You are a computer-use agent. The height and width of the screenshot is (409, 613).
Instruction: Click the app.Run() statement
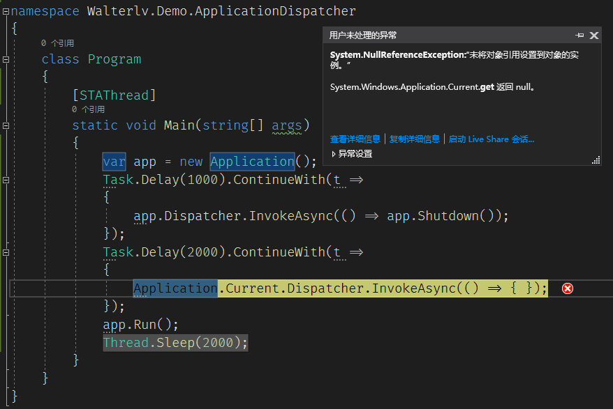tap(141, 325)
